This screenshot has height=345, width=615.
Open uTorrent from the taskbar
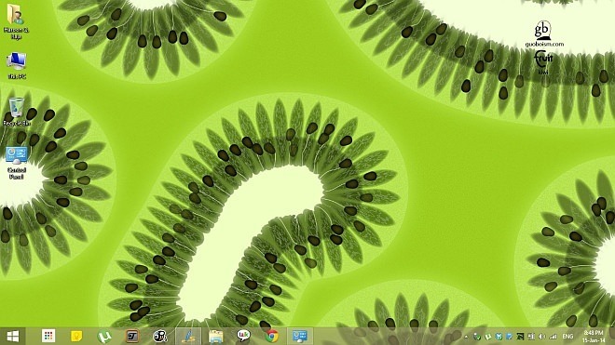coord(104,336)
